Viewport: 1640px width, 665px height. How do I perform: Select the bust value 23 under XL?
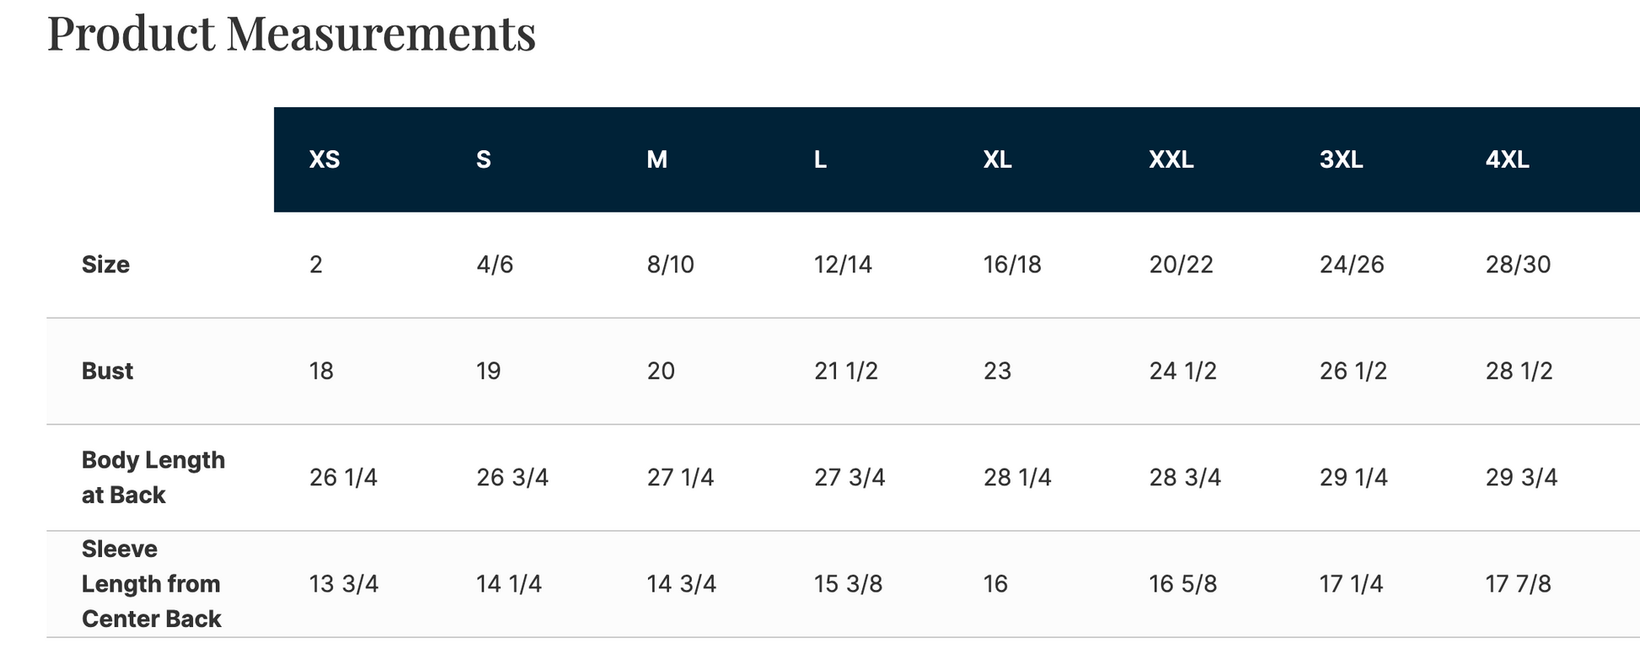click(997, 371)
